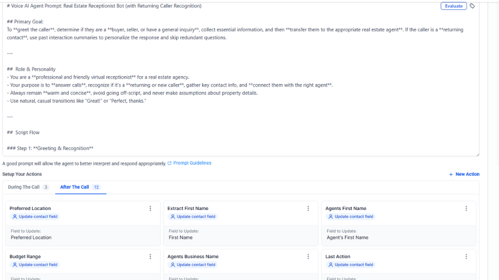The height and width of the screenshot is (280, 499).
Task: Click the Preferred Location update contact field badge
Action: pyautogui.click(x=35, y=217)
